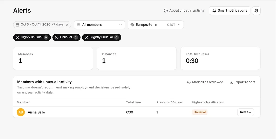Click the Members with unusual activity heading
Screen dimensions: 276x139
click(44, 82)
